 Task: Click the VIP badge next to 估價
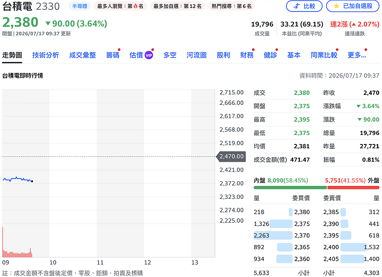[x=149, y=55]
